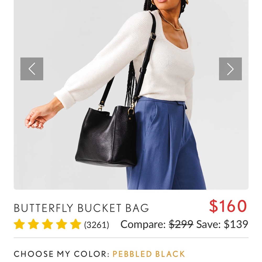This screenshot has height=262, width=262.
Task: Click the crossed-out $299 compare price
Action: point(181,224)
